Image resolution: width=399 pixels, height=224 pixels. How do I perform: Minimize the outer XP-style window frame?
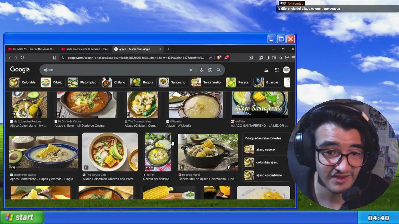pos(272,39)
